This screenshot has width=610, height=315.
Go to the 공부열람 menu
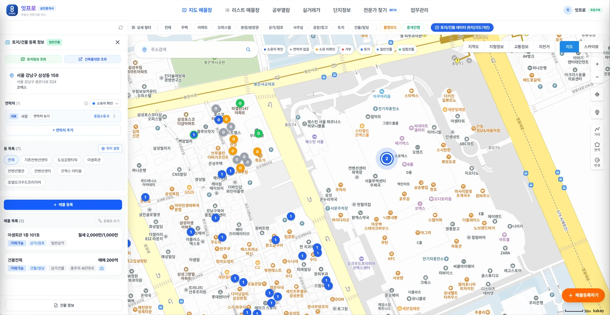tap(281, 10)
